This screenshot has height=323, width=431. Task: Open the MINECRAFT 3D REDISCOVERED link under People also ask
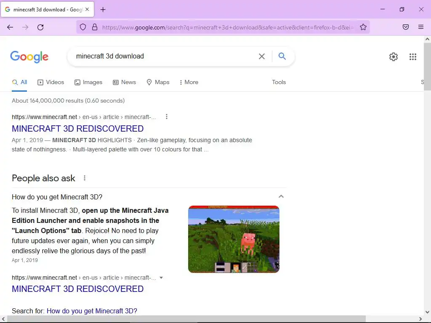tap(77, 289)
